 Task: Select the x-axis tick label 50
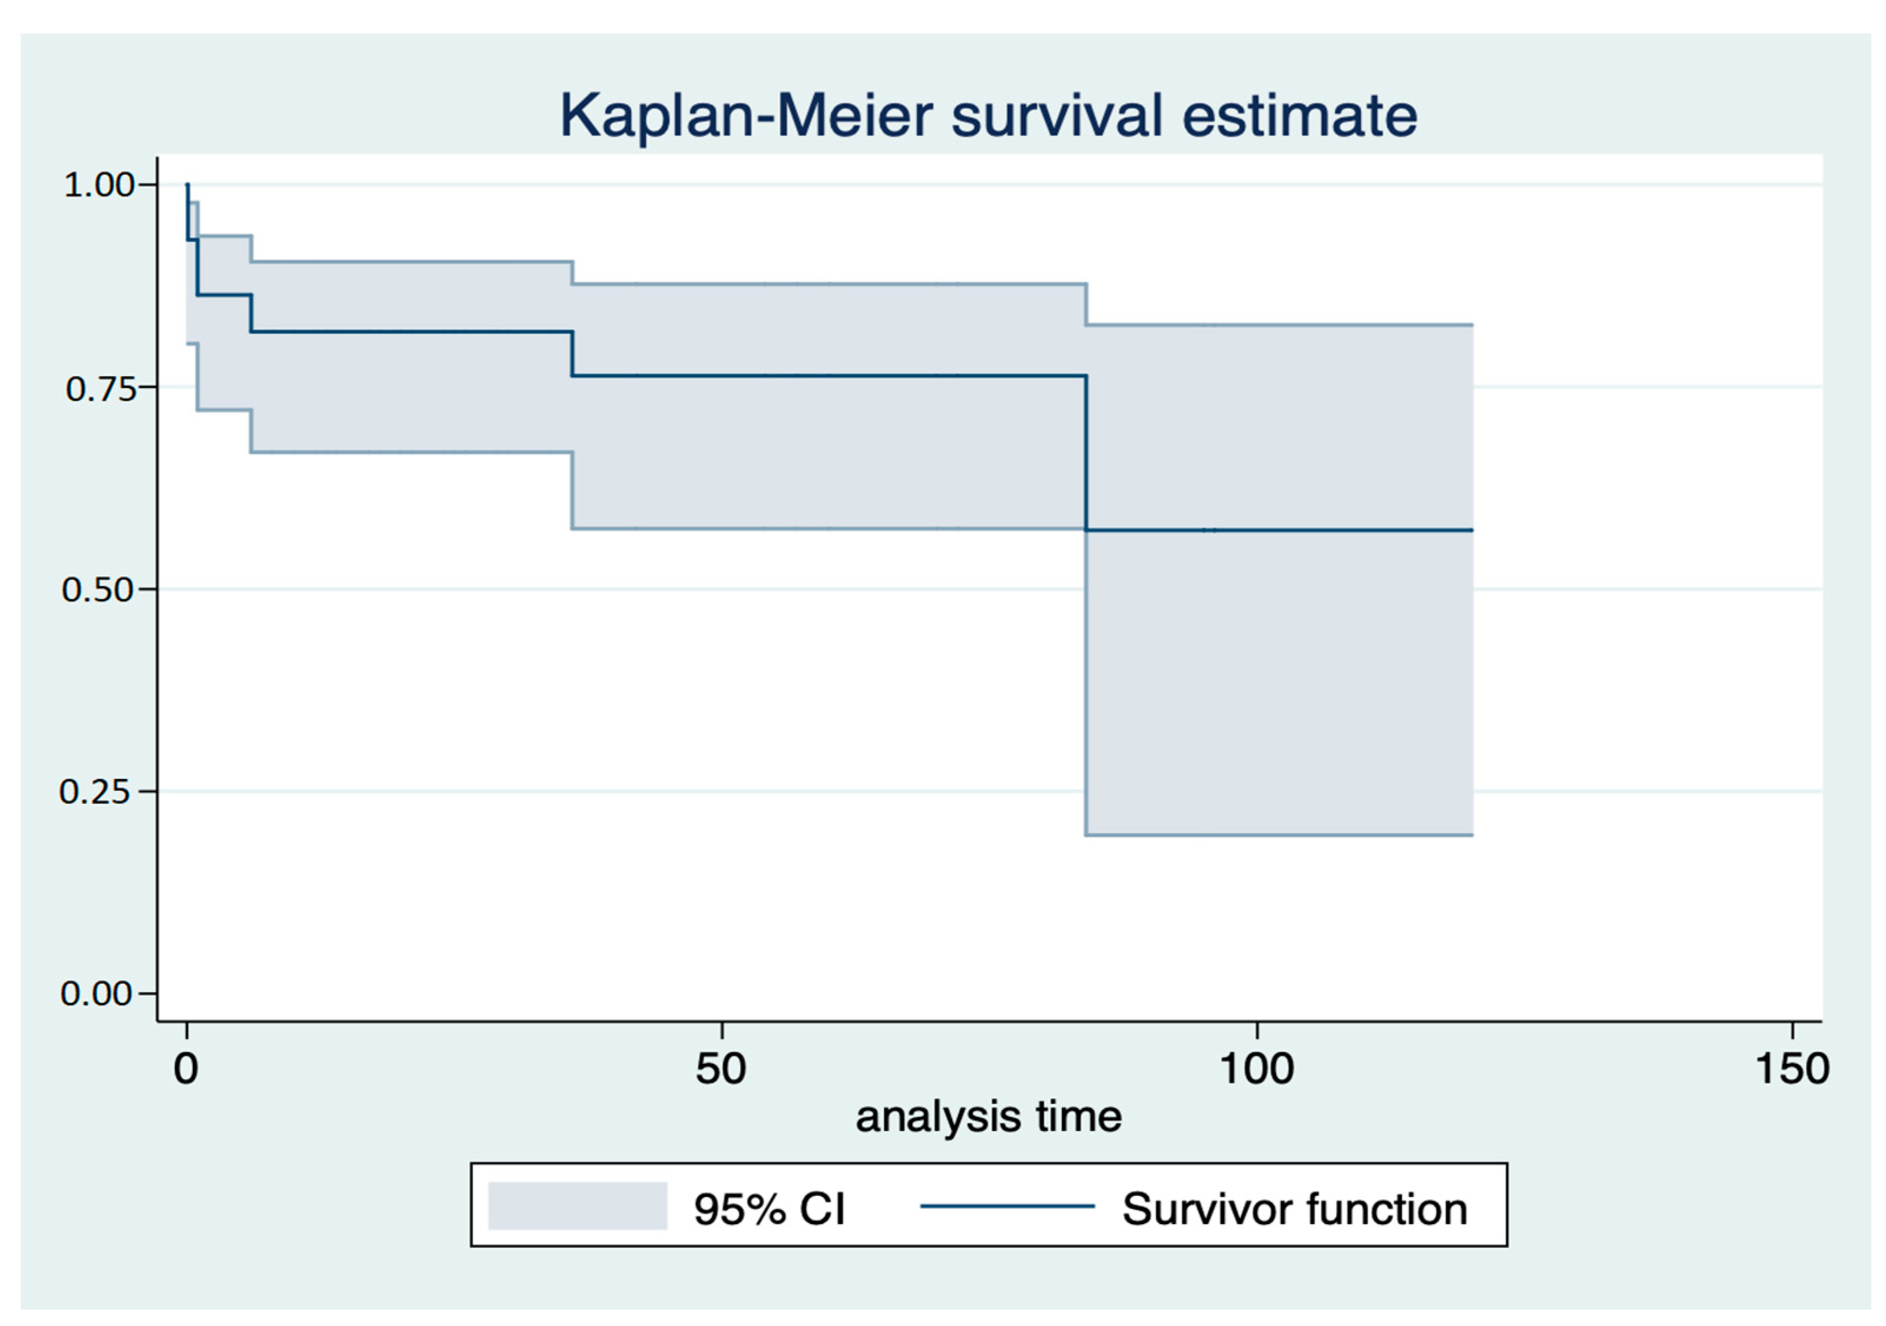[x=720, y=1070]
